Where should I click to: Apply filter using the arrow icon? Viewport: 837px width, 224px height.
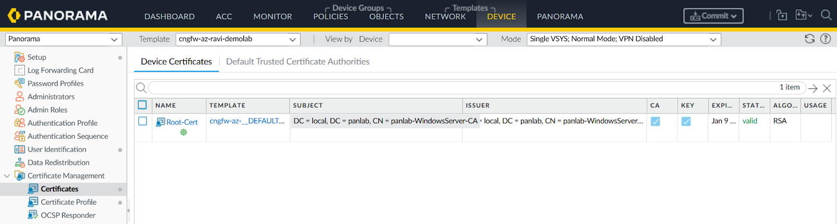[812, 88]
